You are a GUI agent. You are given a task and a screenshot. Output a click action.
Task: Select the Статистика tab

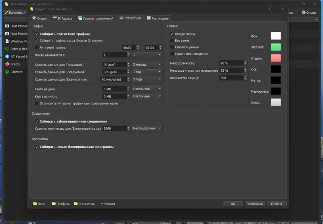pos(130,18)
